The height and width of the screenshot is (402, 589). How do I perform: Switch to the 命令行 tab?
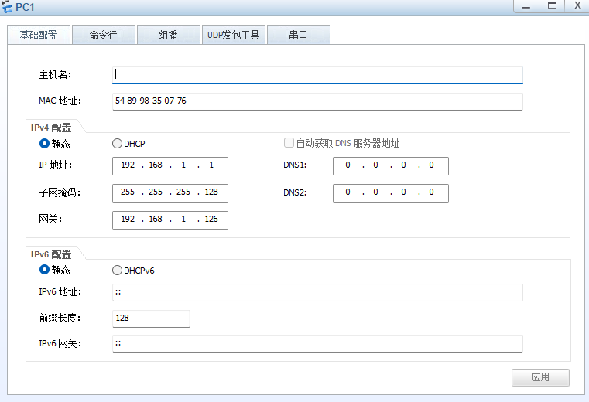(103, 35)
